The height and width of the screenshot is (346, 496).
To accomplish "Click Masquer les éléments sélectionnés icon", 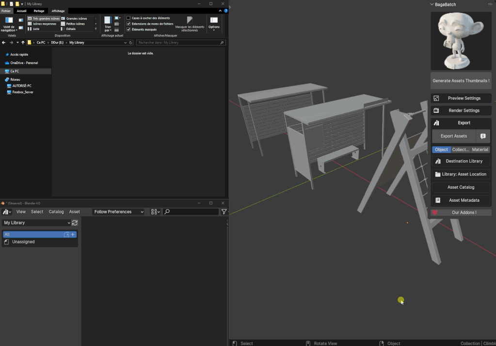I will 190,20.
